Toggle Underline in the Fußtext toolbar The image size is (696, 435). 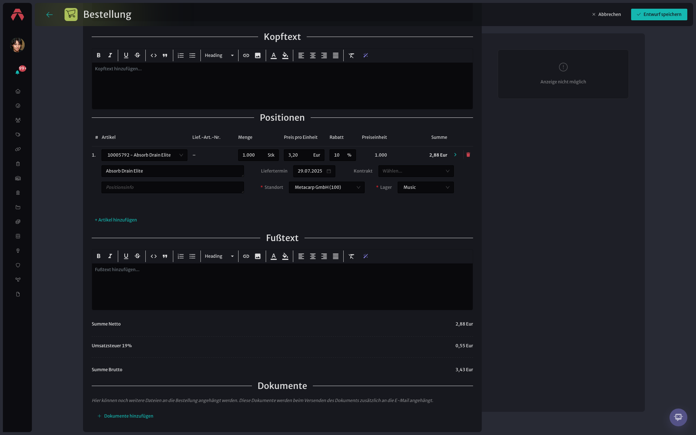point(126,256)
